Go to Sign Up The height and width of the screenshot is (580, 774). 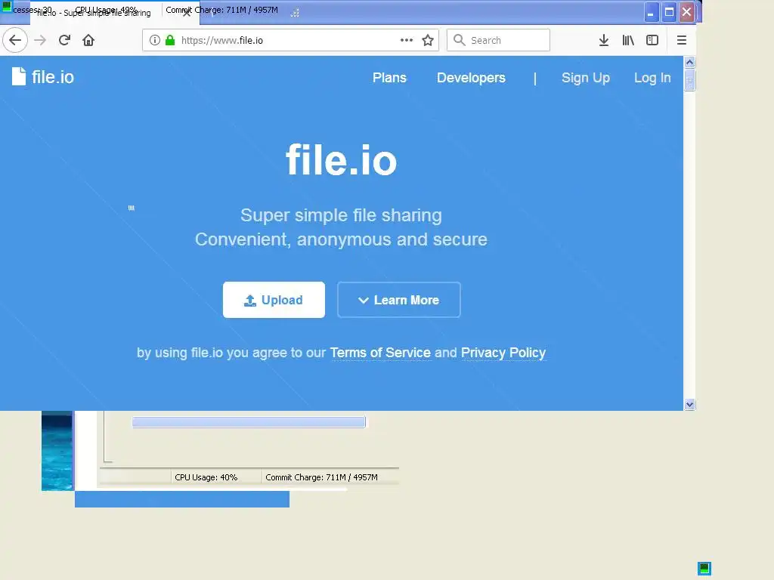click(586, 78)
